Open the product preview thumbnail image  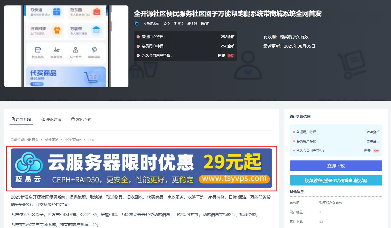pos(66,46)
